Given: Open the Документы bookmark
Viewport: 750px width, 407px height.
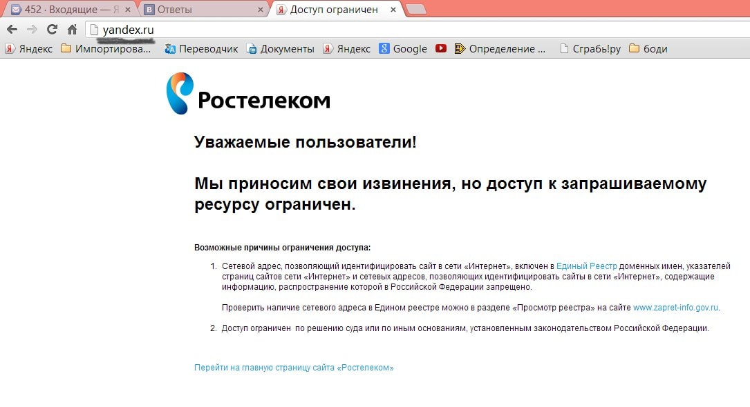Looking at the screenshot, I should point(280,49).
